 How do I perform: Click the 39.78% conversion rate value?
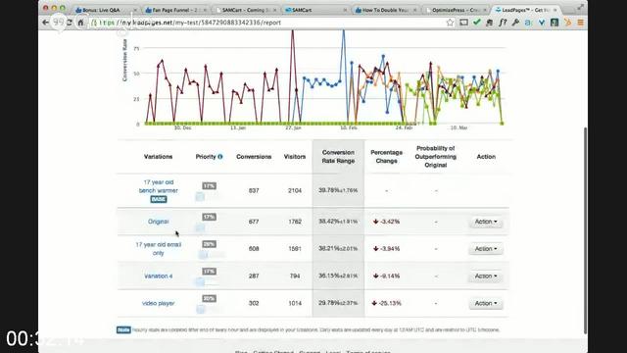338,190
